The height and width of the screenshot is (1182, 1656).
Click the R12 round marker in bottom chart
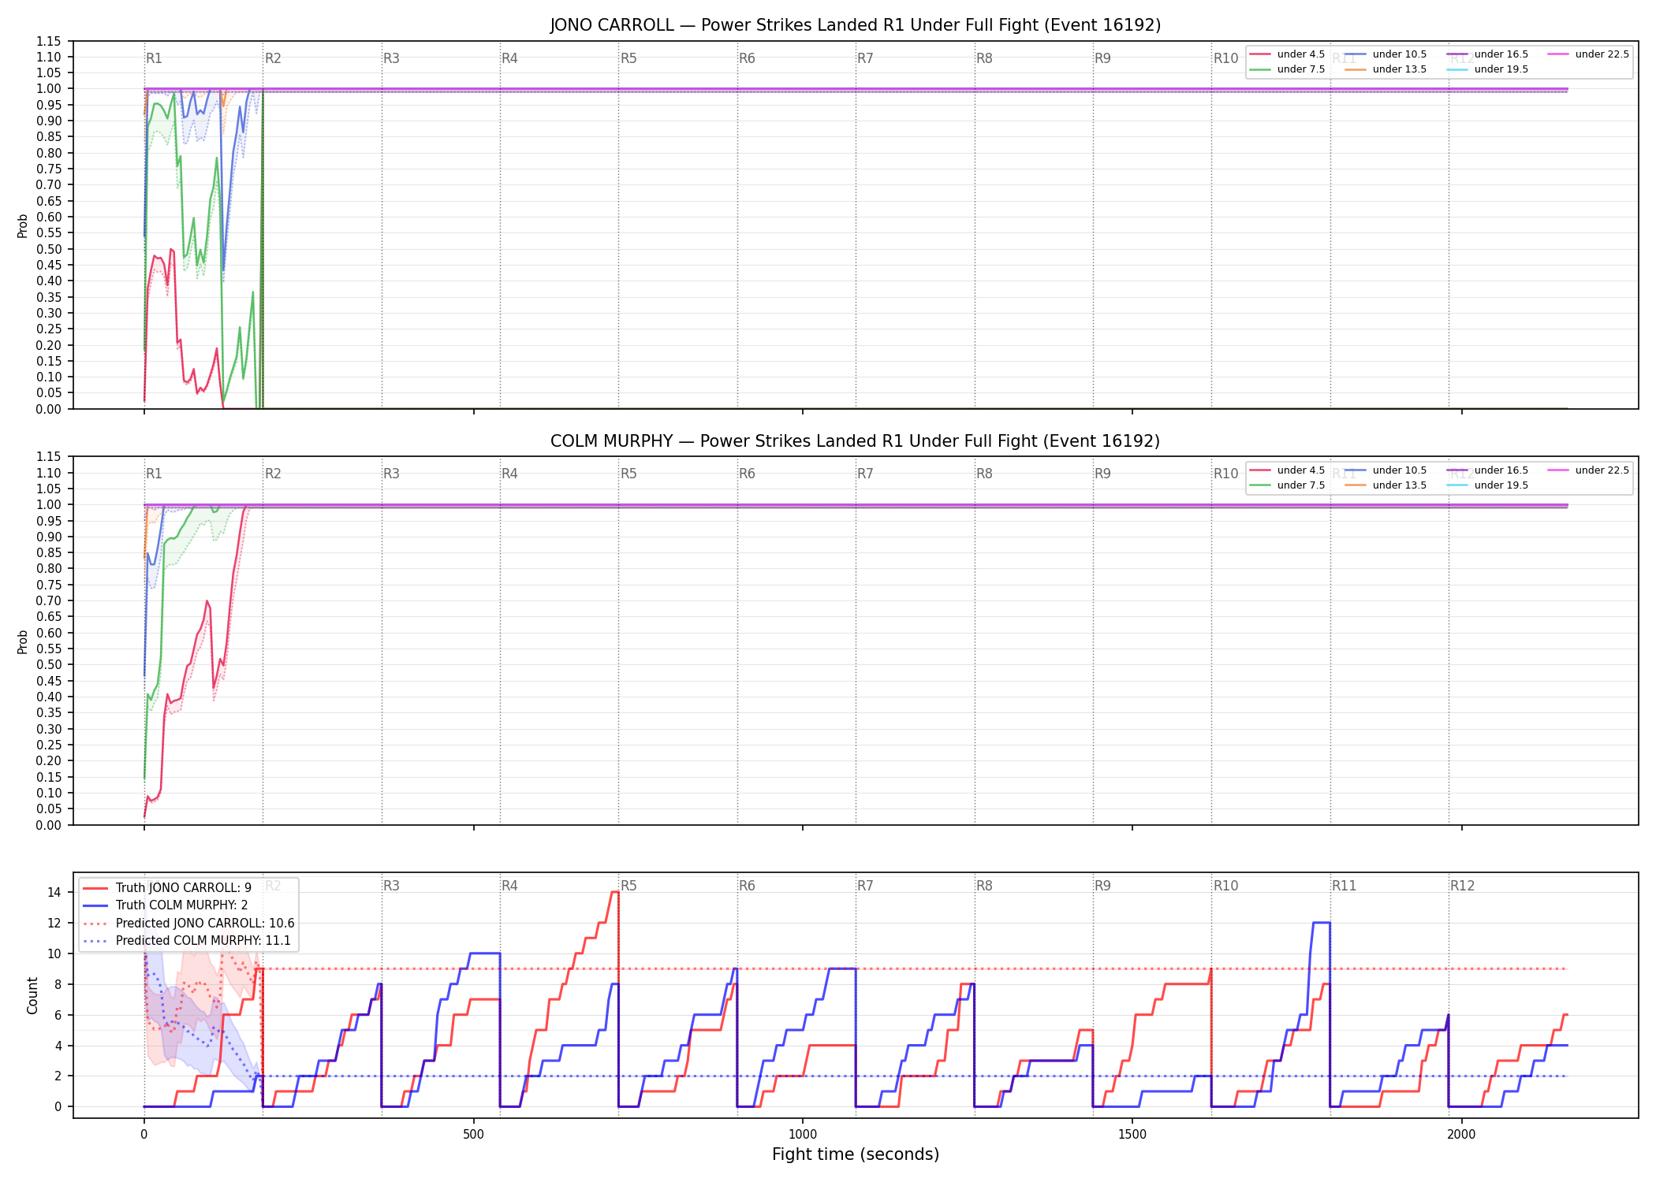pos(1462,886)
